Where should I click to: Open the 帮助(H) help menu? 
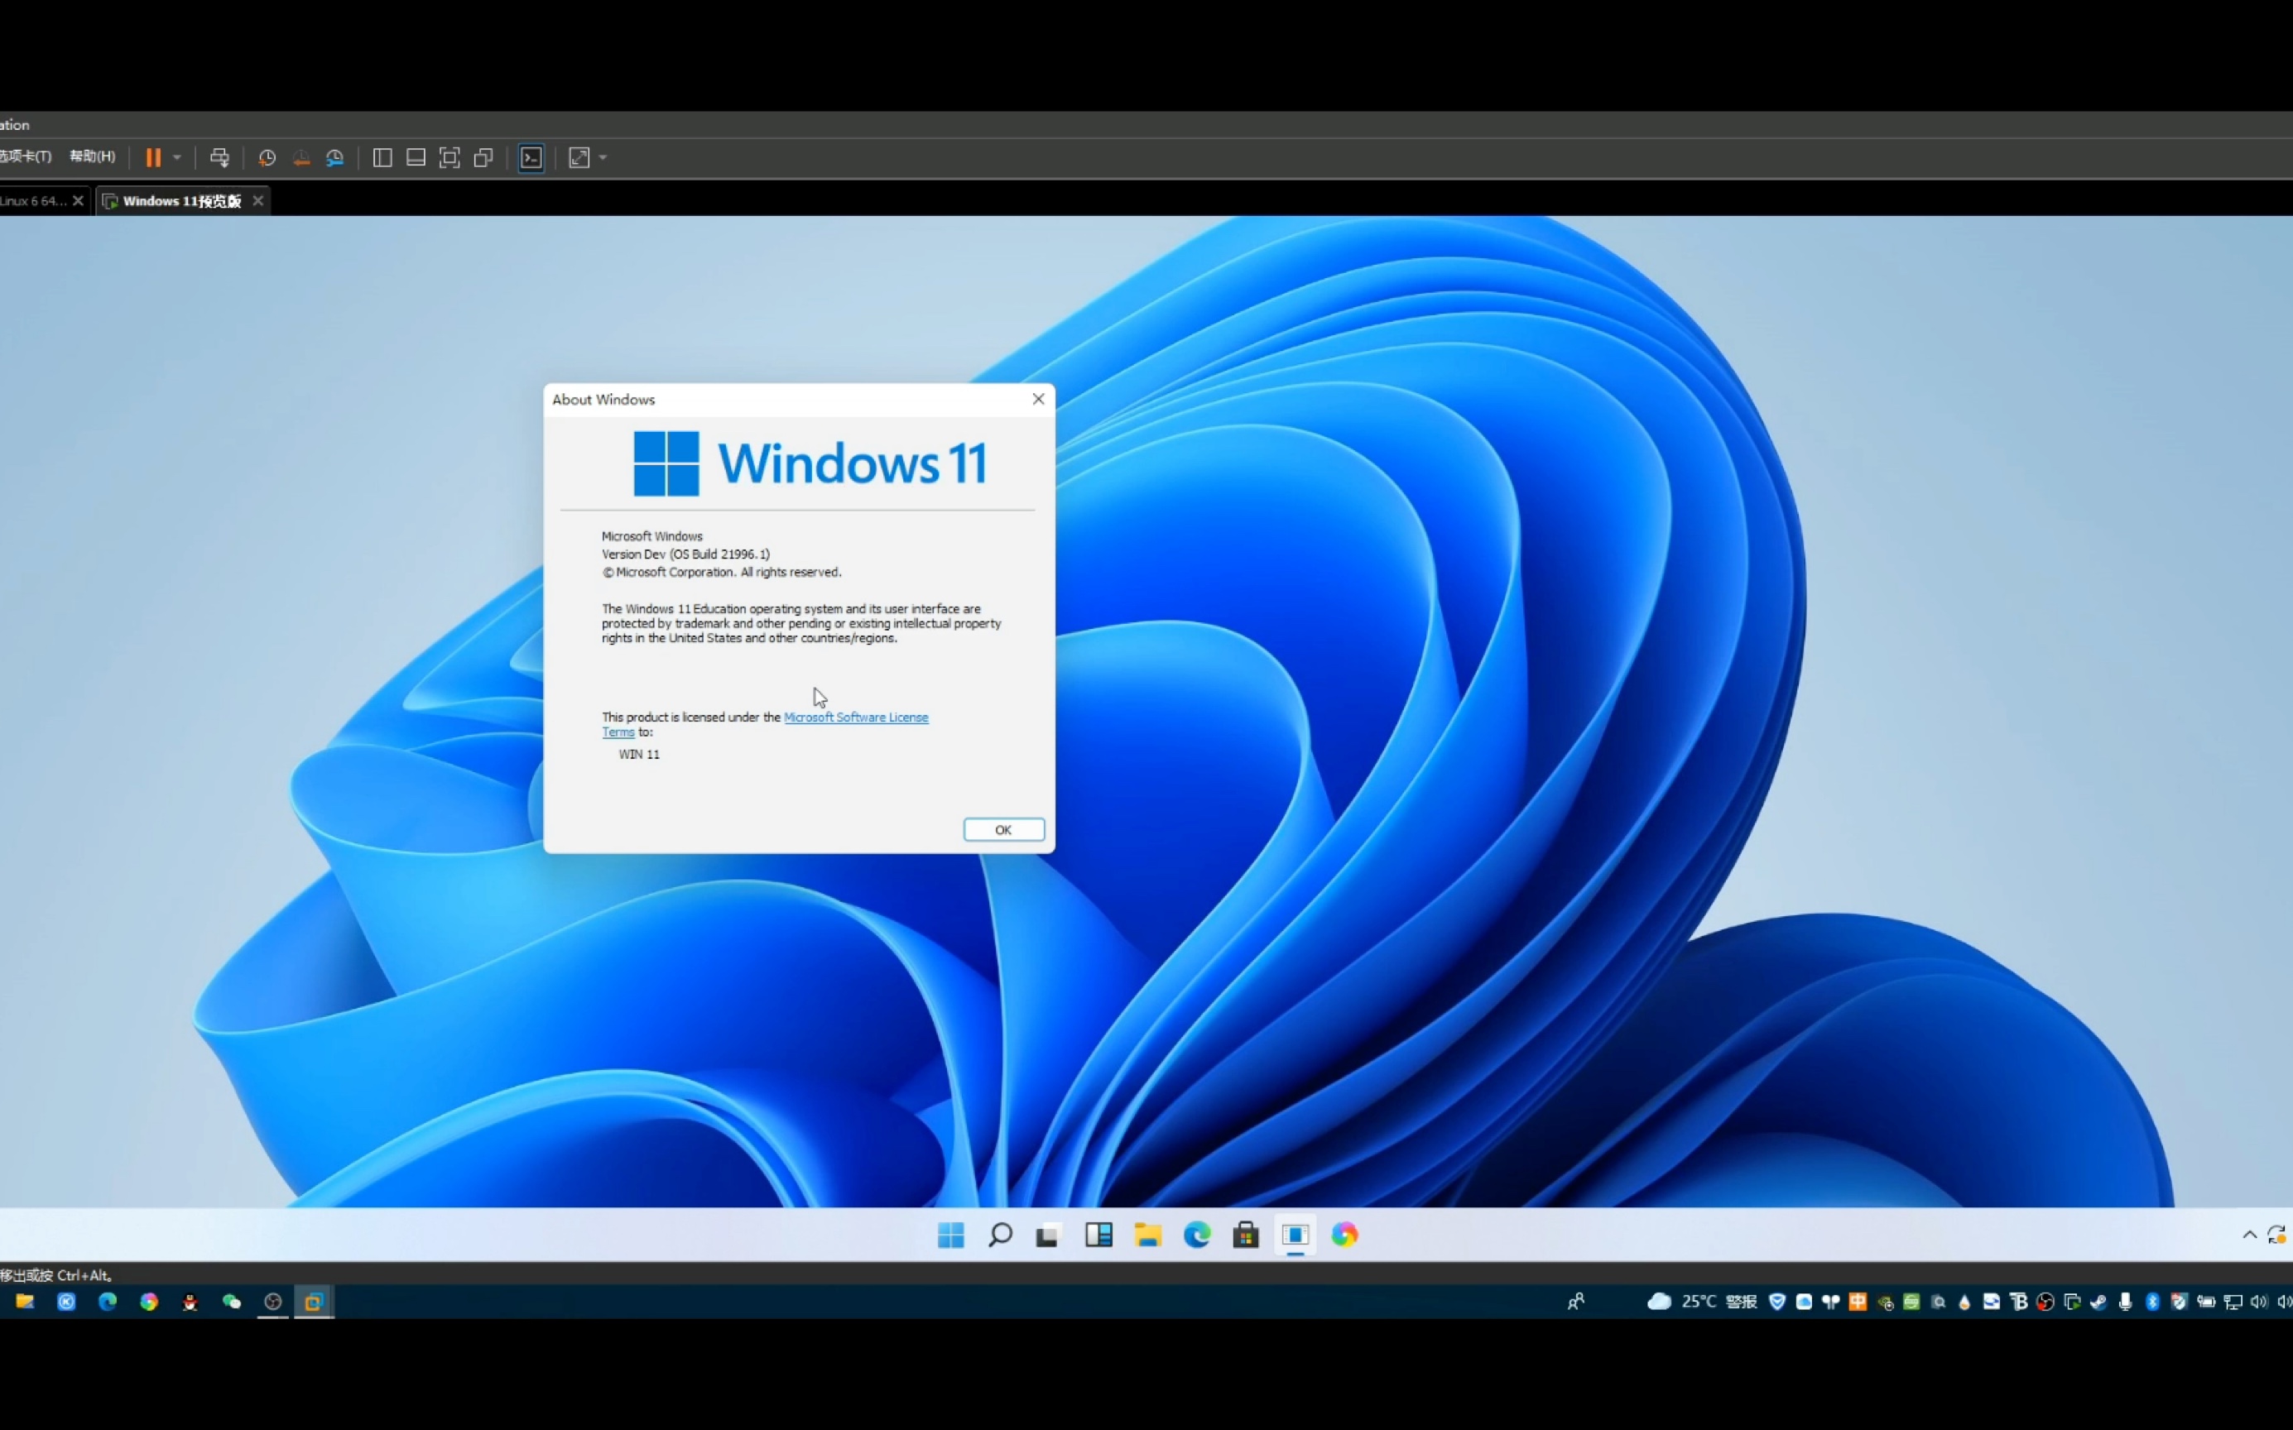91,156
